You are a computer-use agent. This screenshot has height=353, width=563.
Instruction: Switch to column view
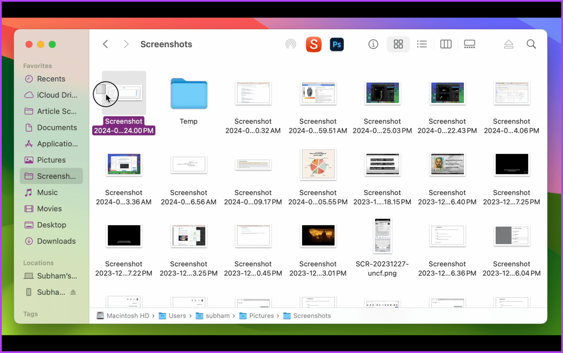point(446,44)
